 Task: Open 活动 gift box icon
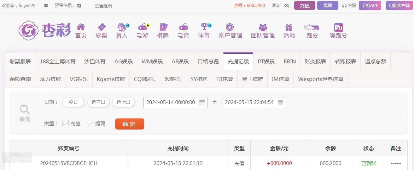(289, 27)
